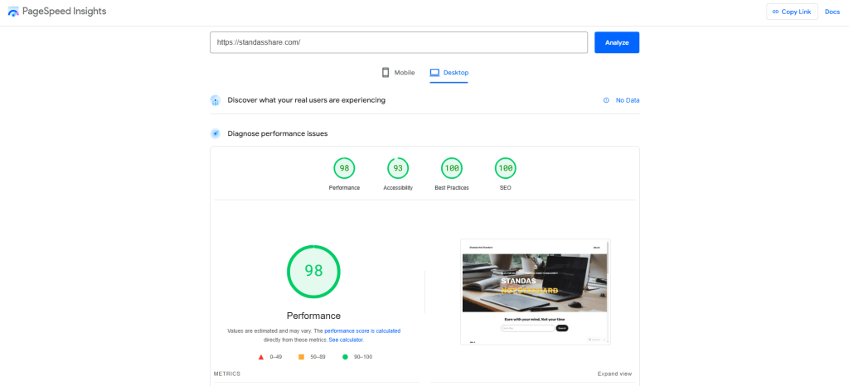Select the Performance 98 score gauge

tap(344, 169)
